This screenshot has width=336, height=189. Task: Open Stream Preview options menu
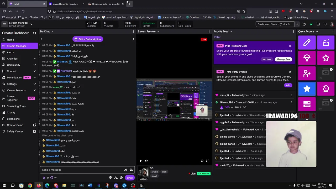(209, 31)
